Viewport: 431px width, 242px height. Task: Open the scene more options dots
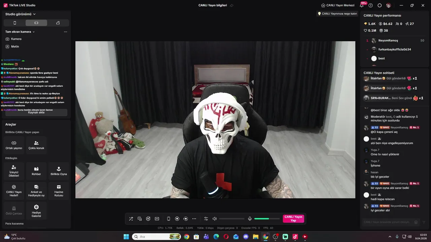[x=65, y=32]
